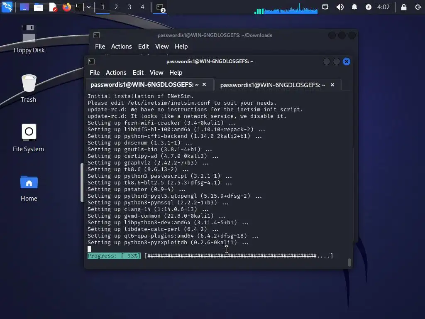Screen dimensions: 425x319
Task: Open the CPU usage graph monitor
Action: coord(286,8)
